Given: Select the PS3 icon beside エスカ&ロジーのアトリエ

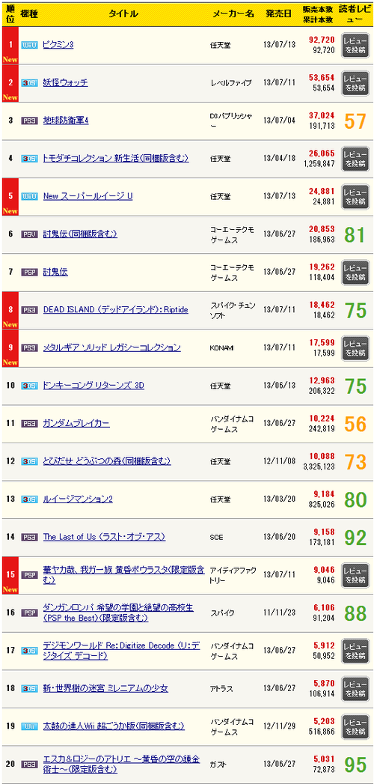Looking at the screenshot, I should tap(29, 764).
